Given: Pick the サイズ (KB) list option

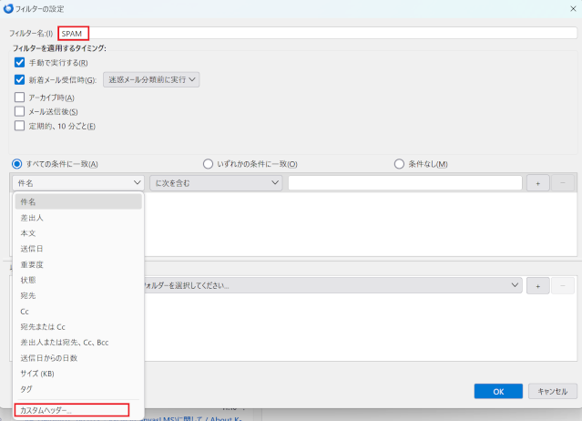Looking at the screenshot, I should [38, 374].
